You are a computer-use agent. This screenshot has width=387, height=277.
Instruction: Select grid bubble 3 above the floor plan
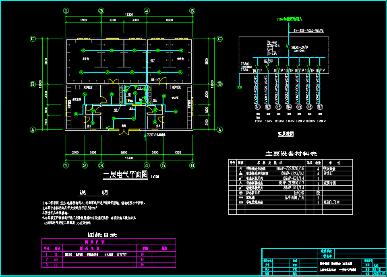pyautogui.click(x=101, y=10)
